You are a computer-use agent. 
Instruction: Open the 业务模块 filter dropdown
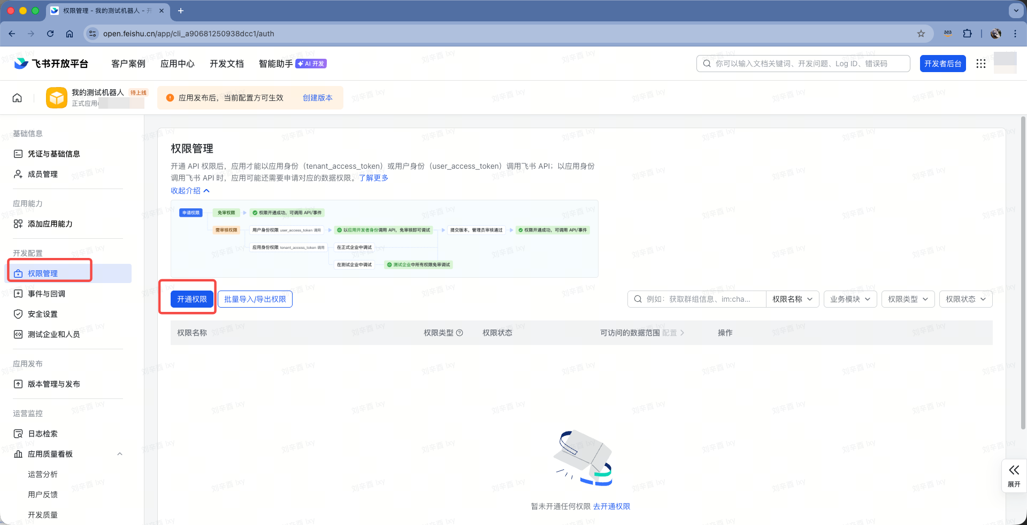850,299
